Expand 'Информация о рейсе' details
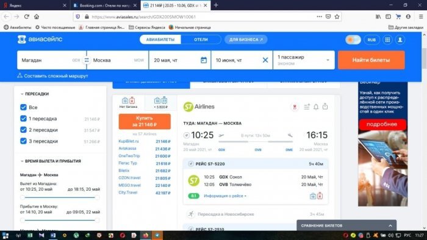Screen dimensions: 427x240 (x=225, y=196)
